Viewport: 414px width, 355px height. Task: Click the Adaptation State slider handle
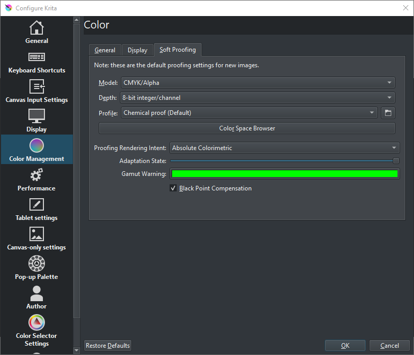396,161
